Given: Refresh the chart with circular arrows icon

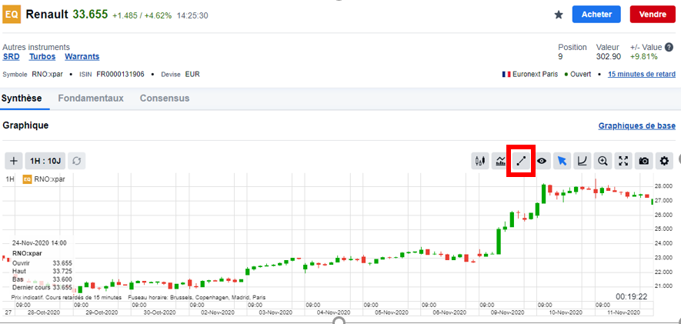Looking at the screenshot, I should coord(76,161).
